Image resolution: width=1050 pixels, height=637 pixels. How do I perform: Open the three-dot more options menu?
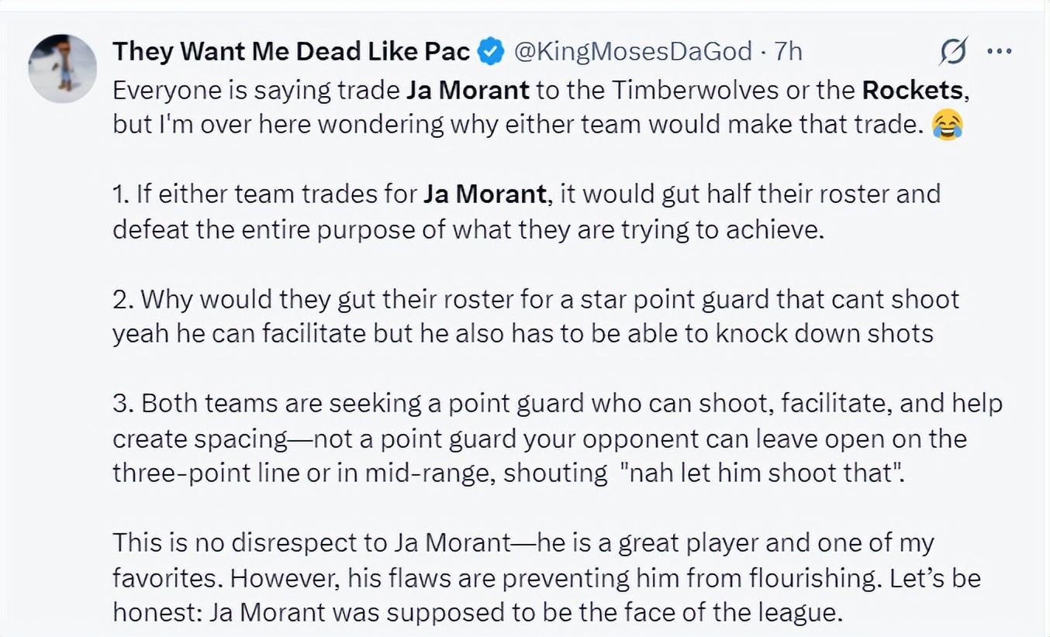click(1000, 51)
